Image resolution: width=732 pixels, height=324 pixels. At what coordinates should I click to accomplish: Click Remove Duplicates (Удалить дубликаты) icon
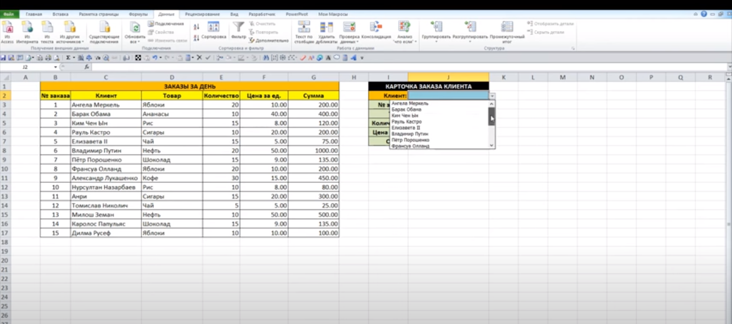tap(326, 28)
